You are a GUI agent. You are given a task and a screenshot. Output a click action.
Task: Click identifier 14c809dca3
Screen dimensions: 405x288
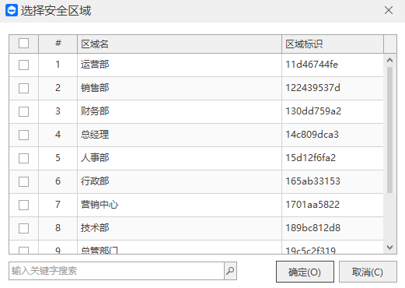[312, 135]
